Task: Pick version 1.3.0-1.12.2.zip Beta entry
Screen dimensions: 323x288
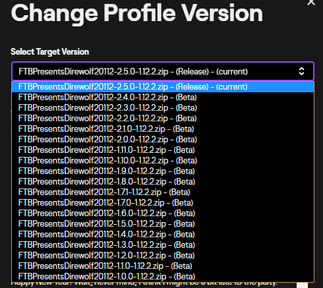Action: 163,245
